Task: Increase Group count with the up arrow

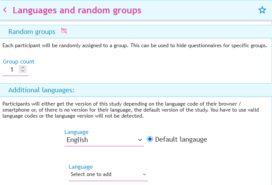Action: click(23, 67)
